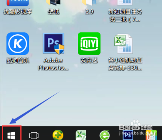Screen dimensions: 164x140
Task: Click the 优酷影视库 label text
Action: point(18,12)
